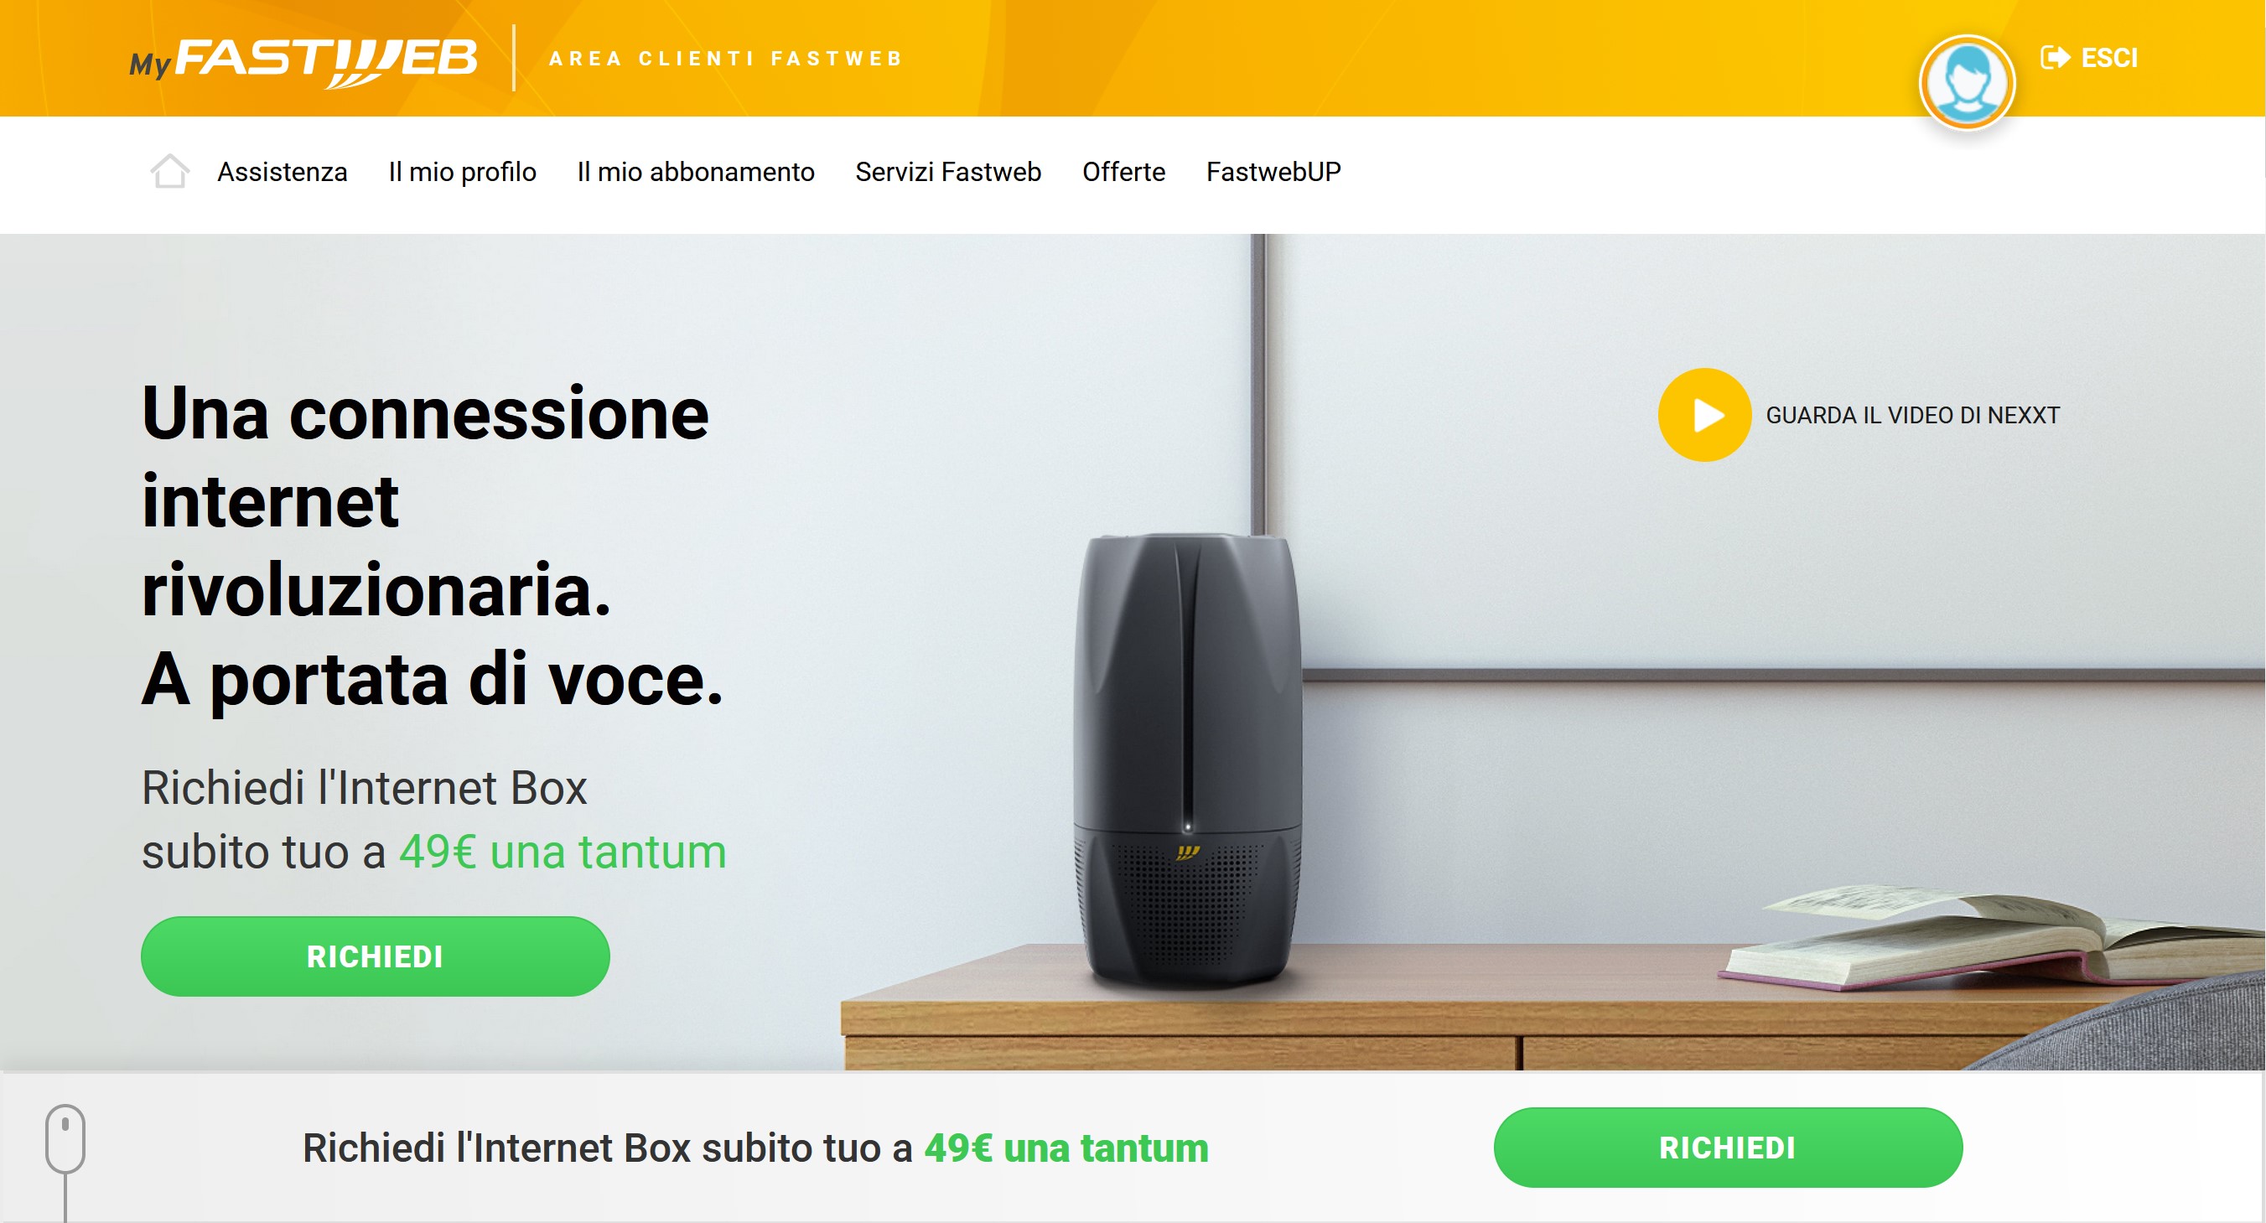Click GUARDA IL VIDEO DI NEXXT text

1912,415
